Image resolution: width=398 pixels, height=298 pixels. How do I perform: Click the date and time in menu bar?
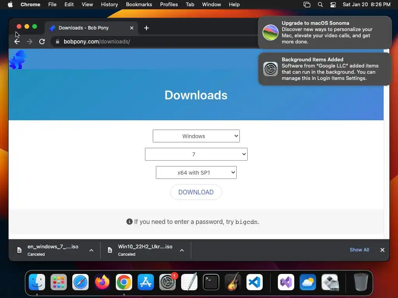point(367,5)
